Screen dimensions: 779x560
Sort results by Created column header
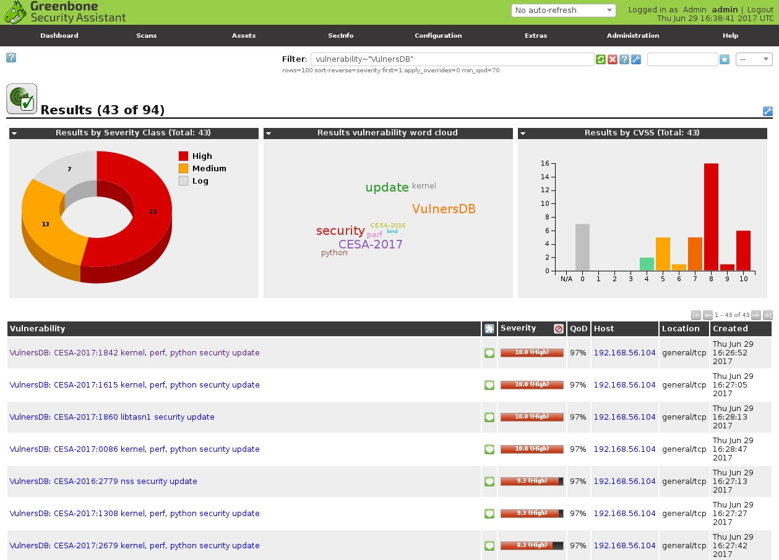coord(730,329)
